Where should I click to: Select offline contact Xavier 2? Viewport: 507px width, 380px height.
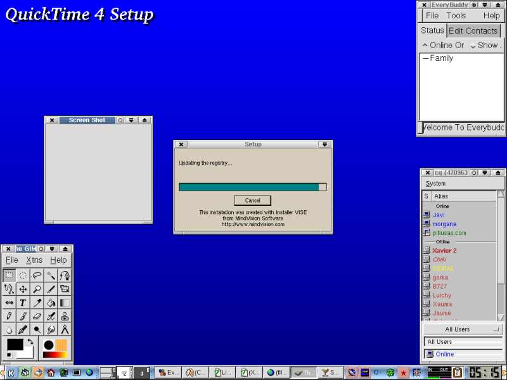point(444,250)
